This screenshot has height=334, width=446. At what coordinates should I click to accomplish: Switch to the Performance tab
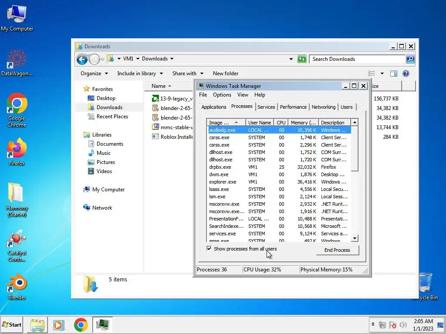(293, 107)
